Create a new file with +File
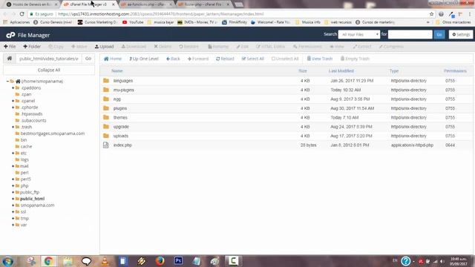The image size is (475, 267). click(x=10, y=47)
